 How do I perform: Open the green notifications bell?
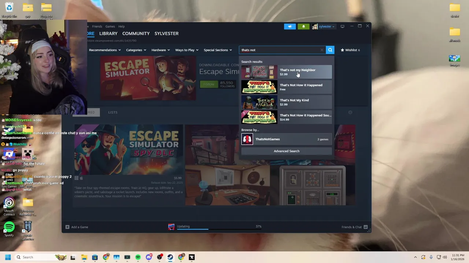click(x=303, y=26)
